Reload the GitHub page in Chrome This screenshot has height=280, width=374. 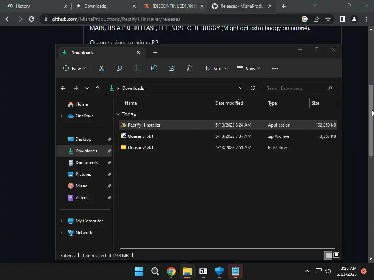pyautogui.click(x=31, y=19)
